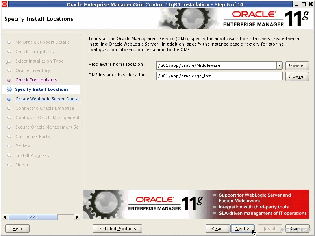Browse for the OMS instance base location
This screenshot has width=315, height=236.
pos(297,76)
